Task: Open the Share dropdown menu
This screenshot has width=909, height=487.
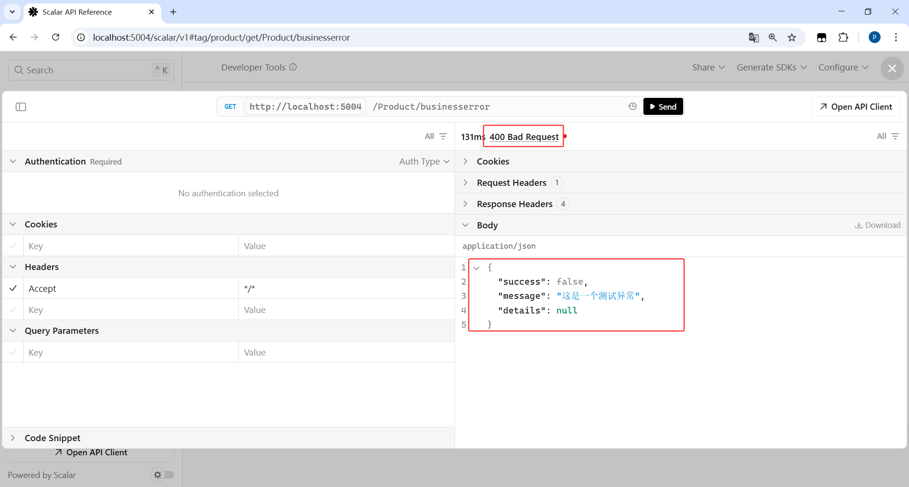Action: point(708,67)
